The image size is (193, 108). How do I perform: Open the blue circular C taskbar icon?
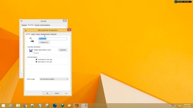(x=55, y=106)
